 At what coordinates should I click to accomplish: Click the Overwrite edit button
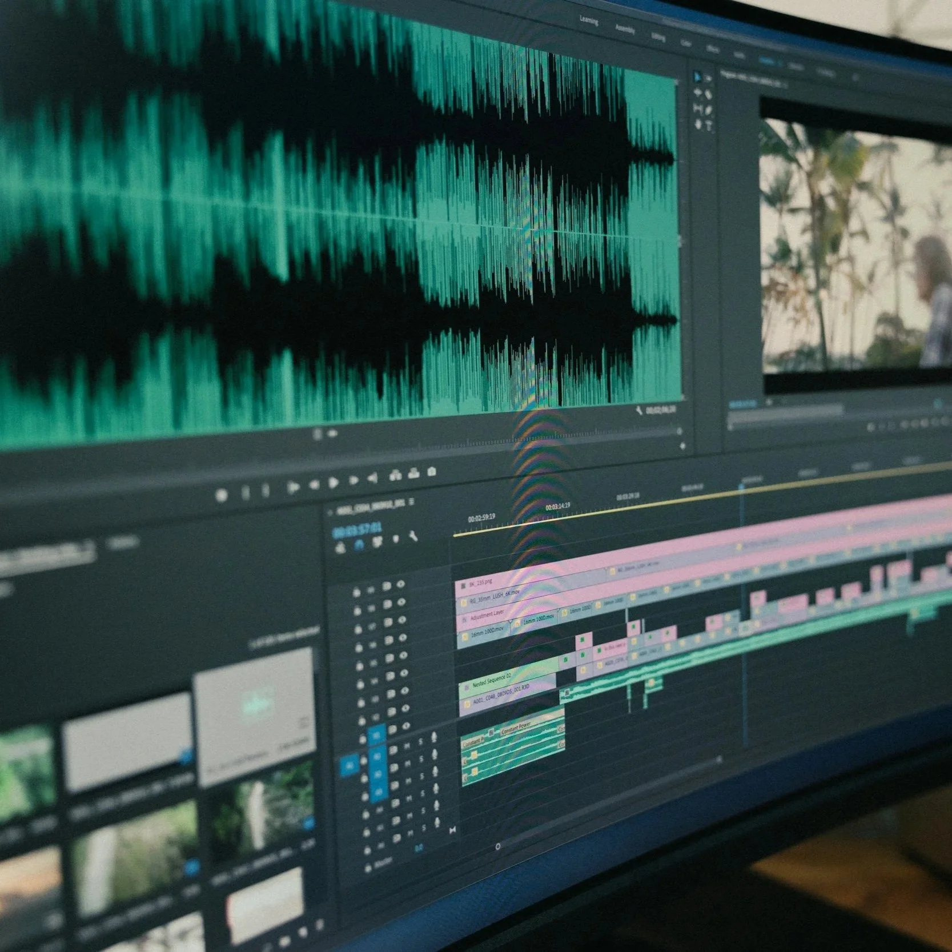(413, 473)
